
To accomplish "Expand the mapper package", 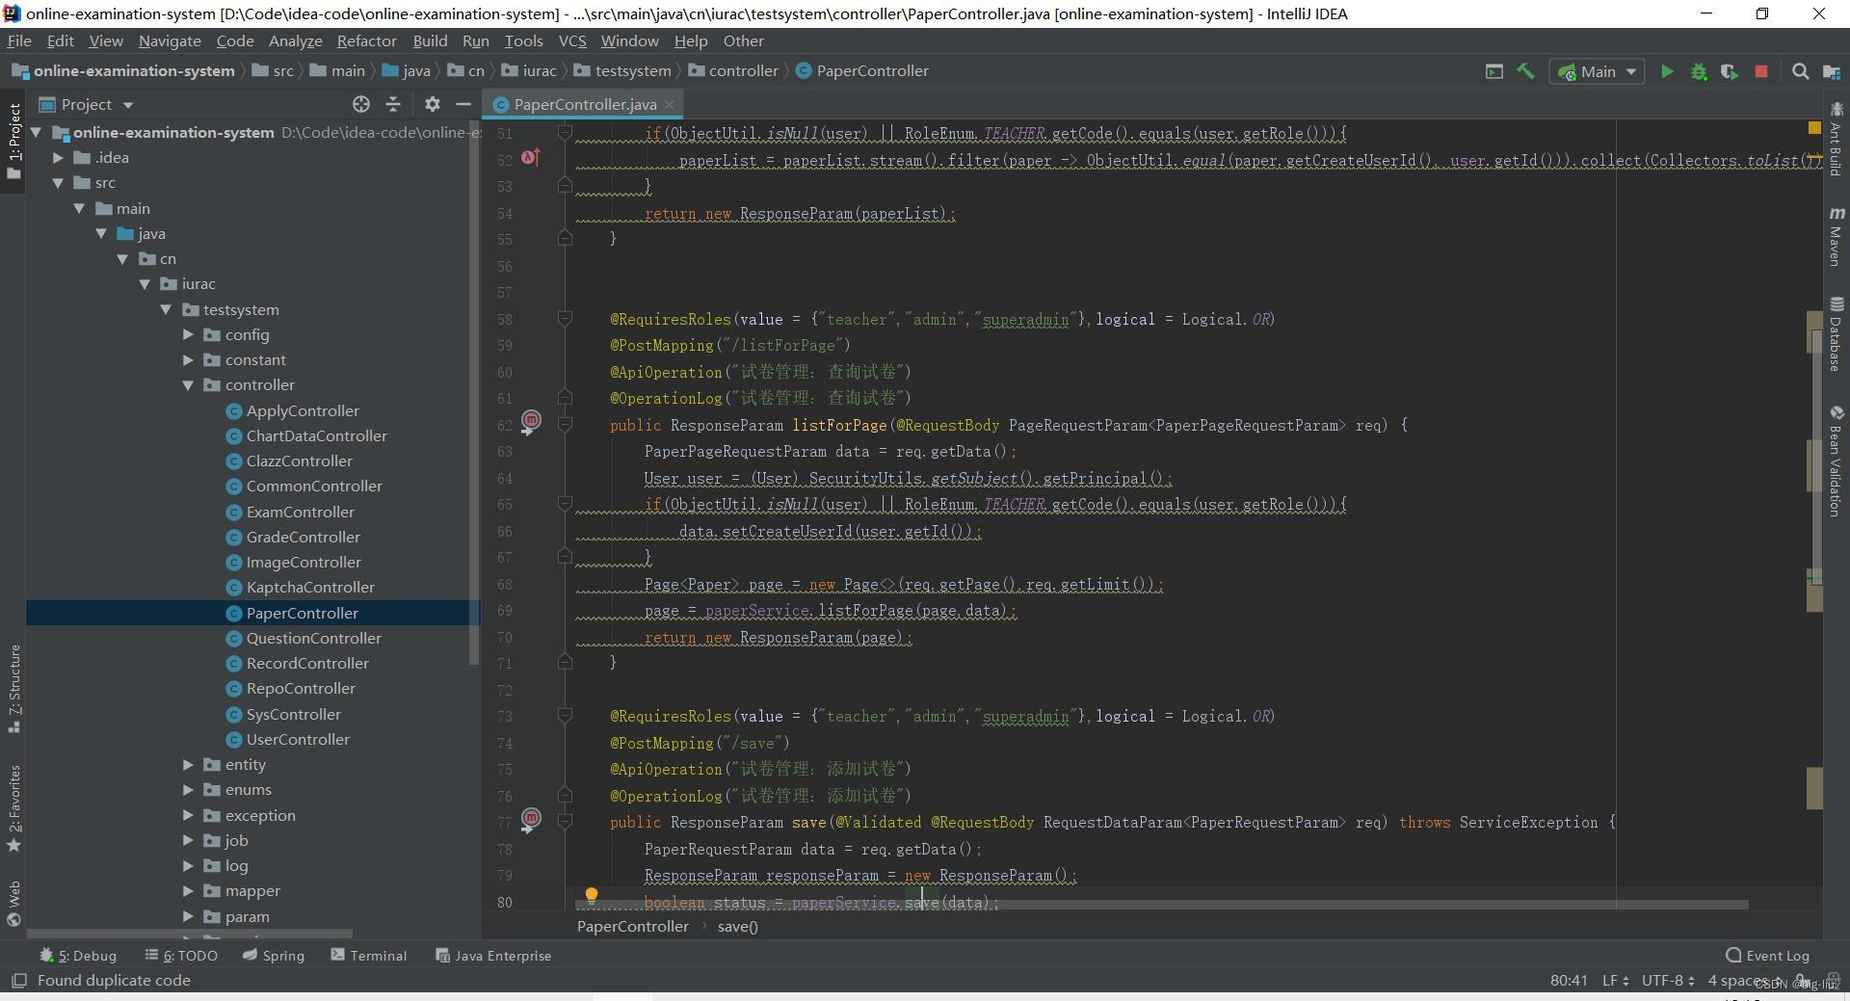I will pos(188,891).
